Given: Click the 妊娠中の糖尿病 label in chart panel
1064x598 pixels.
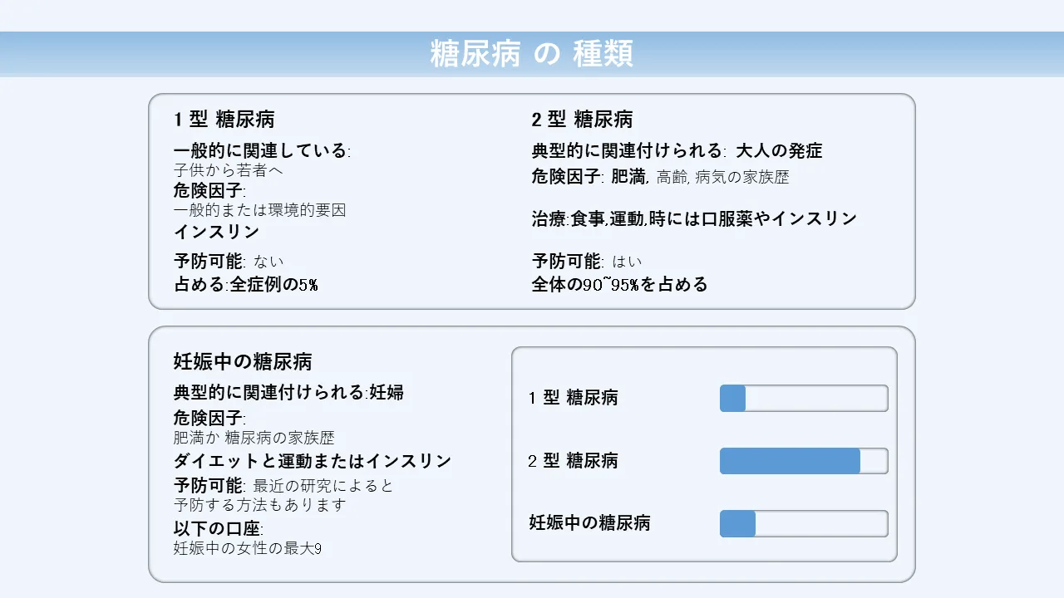Looking at the screenshot, I should [x=590, y=523].
